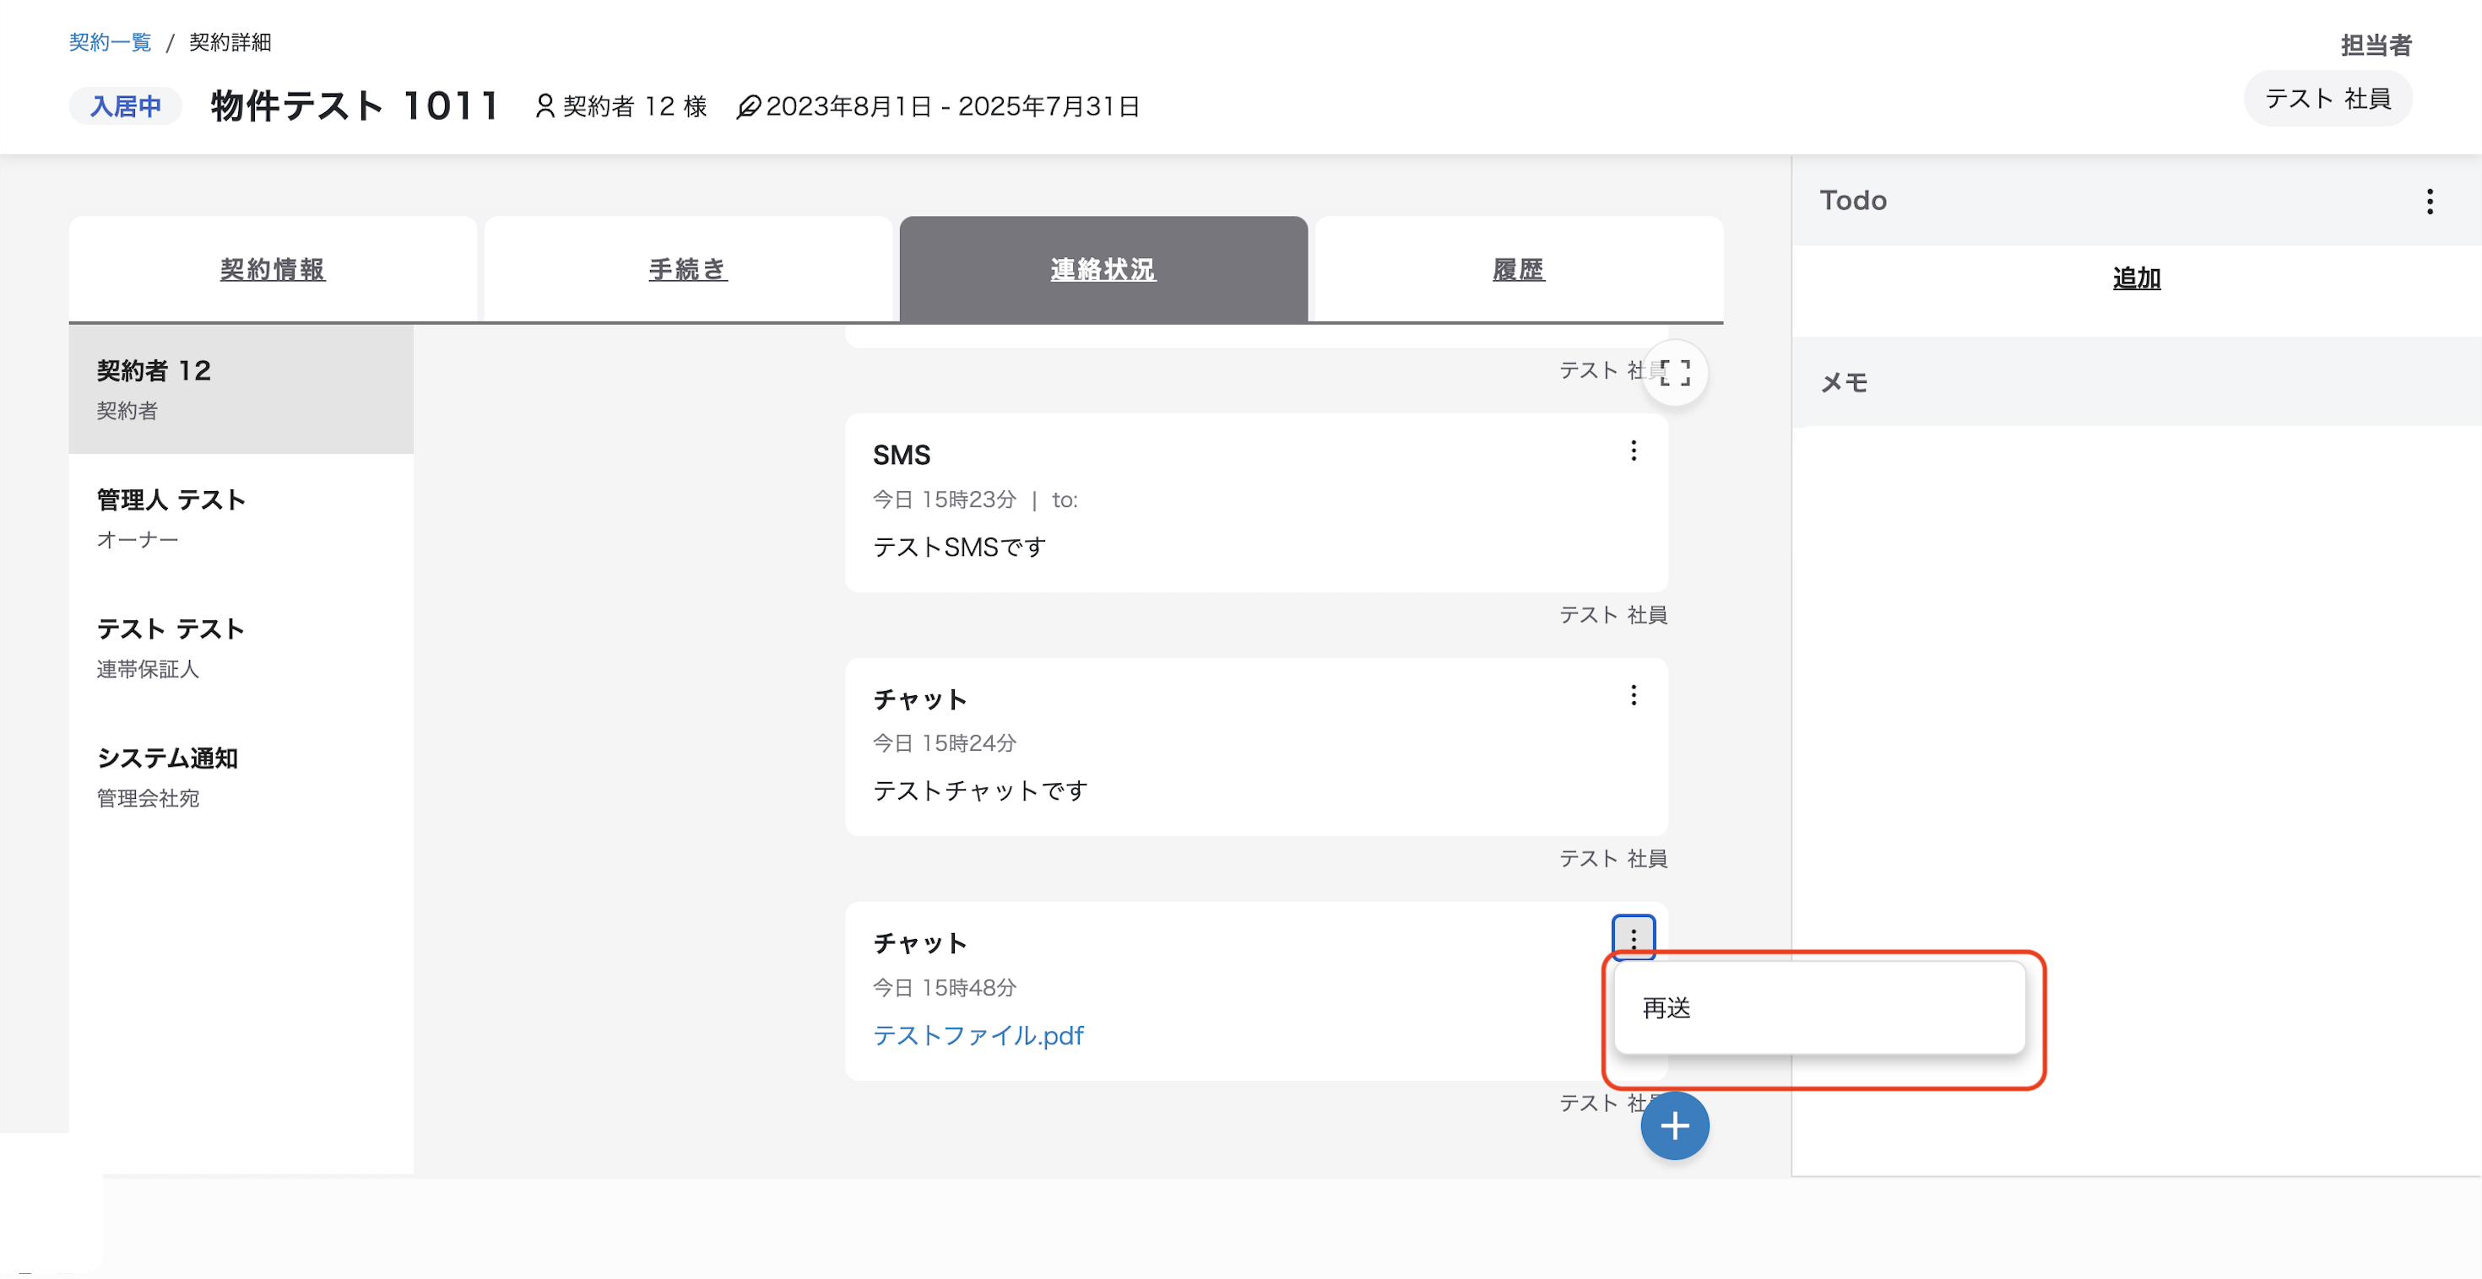Expand the message view to fullscreen
Image resolution: width=2482 pixels, height=1279 pixels.
coord(1675,373)
